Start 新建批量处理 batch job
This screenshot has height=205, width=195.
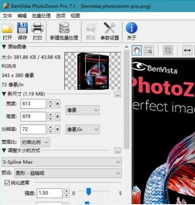pyautogui.click(x=64, y=31)
